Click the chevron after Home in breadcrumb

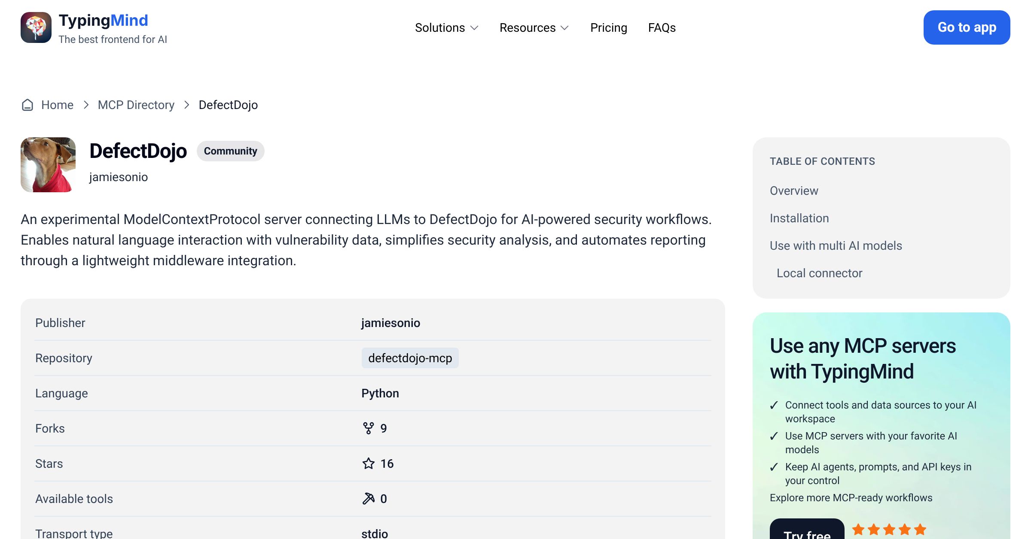point(86,105)
